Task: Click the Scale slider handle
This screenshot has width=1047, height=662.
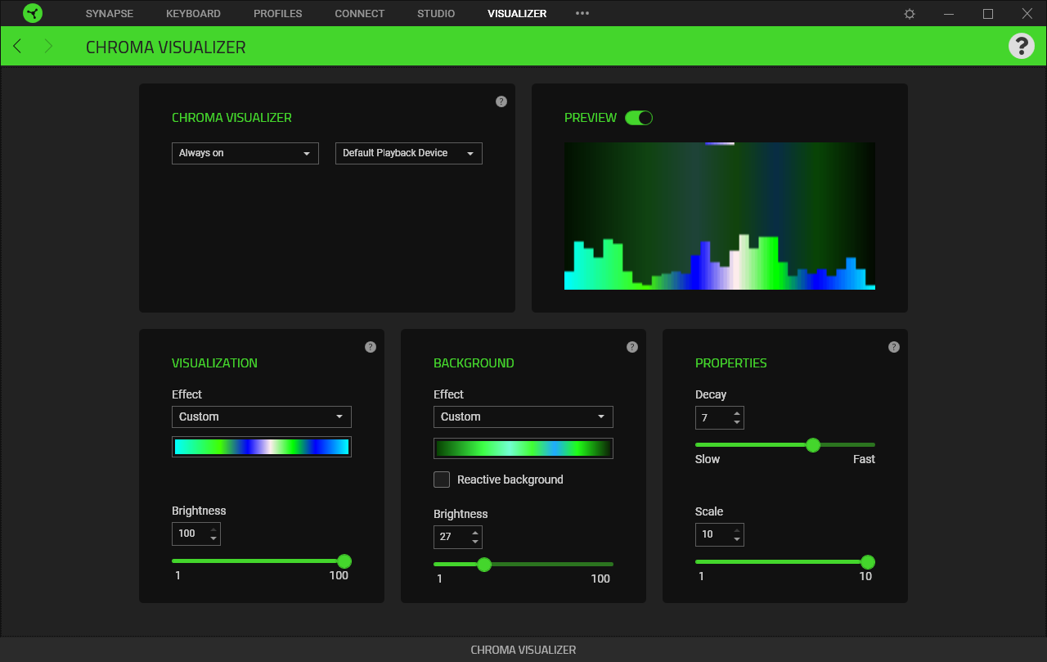Action: tap(868, 562)
